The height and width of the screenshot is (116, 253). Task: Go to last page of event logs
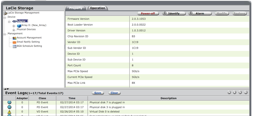click(246, 93)
